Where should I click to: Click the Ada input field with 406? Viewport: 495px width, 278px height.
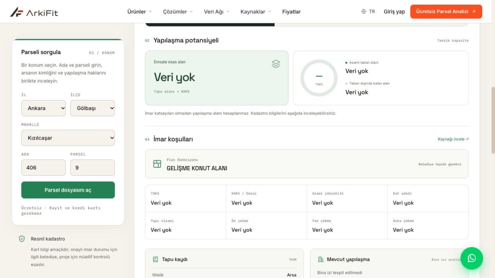pyautogui.click(x=44, y=168)
